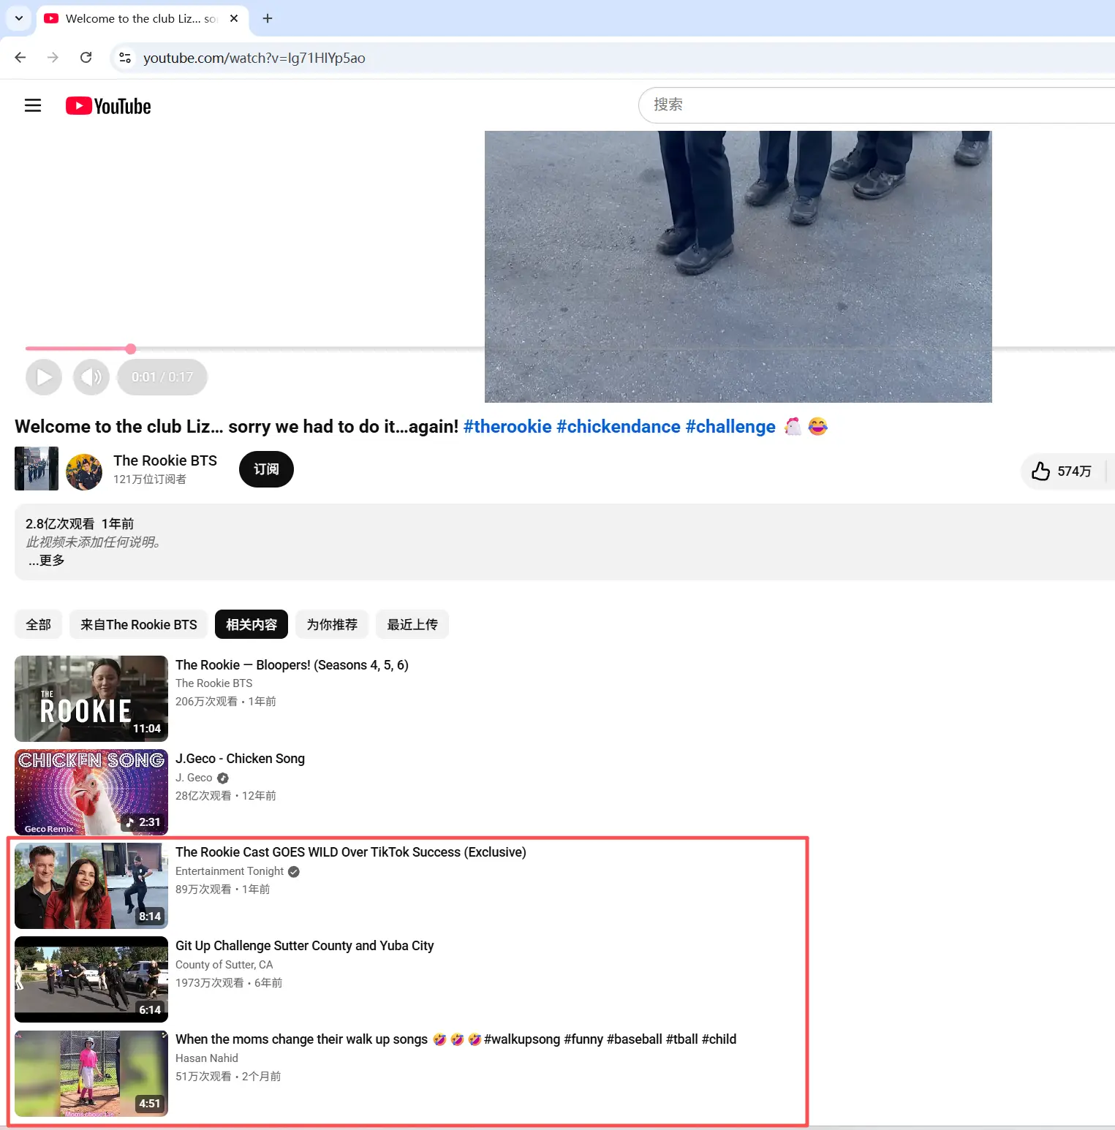This screenshot has height=1130, width=1115.
Task: Click the #walkupsong hashtag in the title
Action: click(x=522, y=1039)
